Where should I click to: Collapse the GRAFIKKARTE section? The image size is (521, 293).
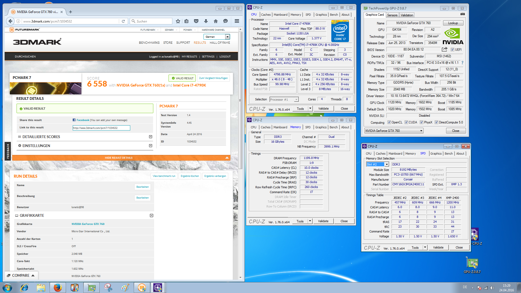151,215
